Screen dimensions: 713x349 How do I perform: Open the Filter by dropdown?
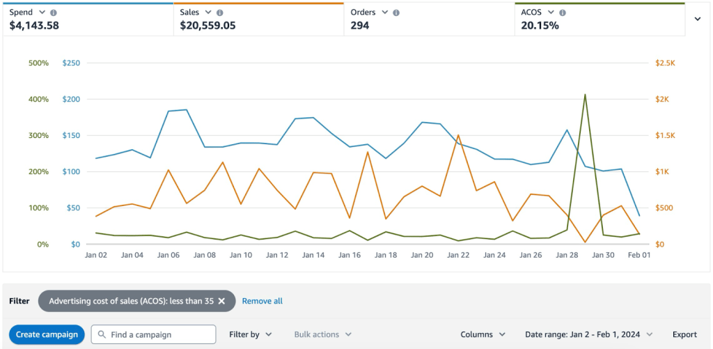pyautogui.click(x=250, y=334)
